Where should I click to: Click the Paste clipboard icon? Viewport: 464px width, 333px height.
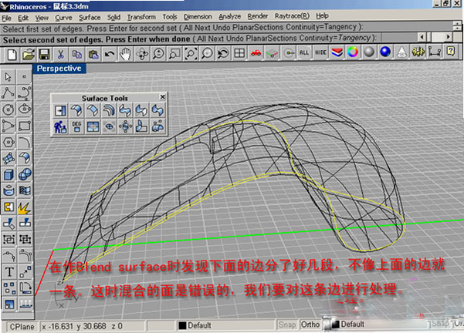(93, 55)
